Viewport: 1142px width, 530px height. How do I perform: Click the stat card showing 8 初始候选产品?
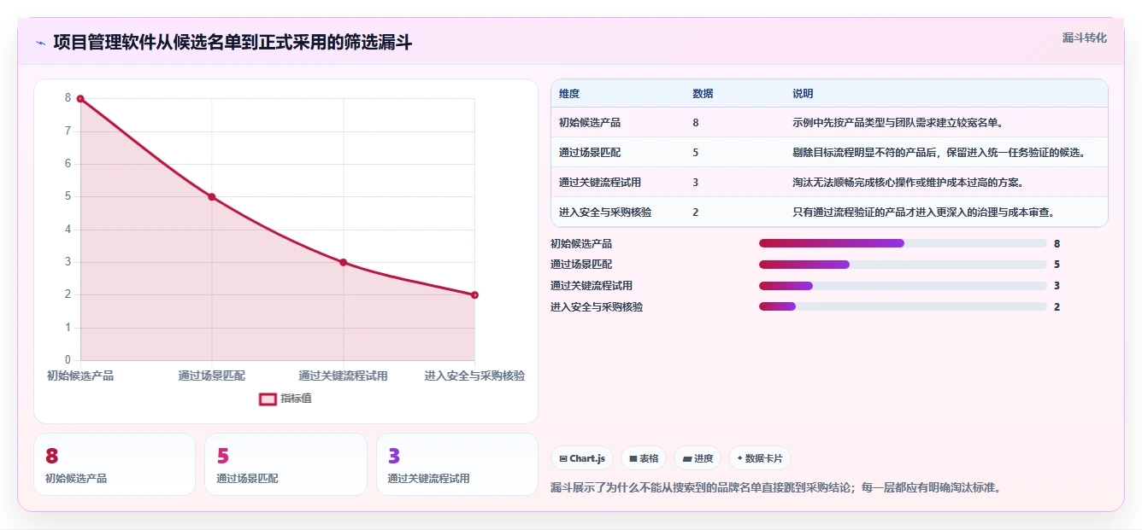tap(115, 464)
